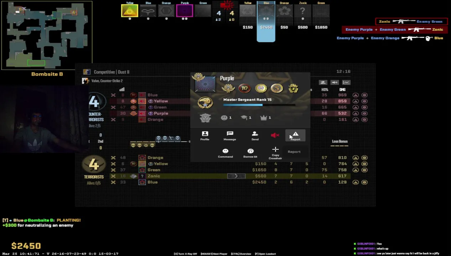Viewport: 451px width, 256px height.
Task: Open the scoreboard statistics graph view
Action: tap(346, 82)
